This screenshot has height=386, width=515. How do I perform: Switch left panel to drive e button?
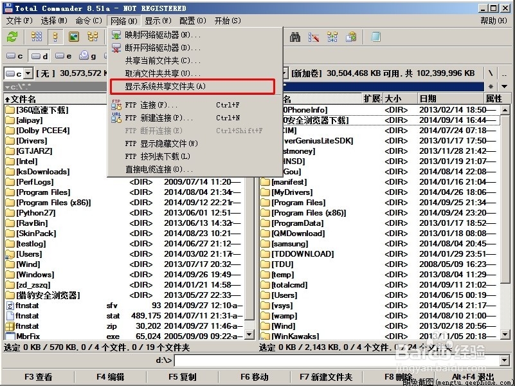coord(64,56)
